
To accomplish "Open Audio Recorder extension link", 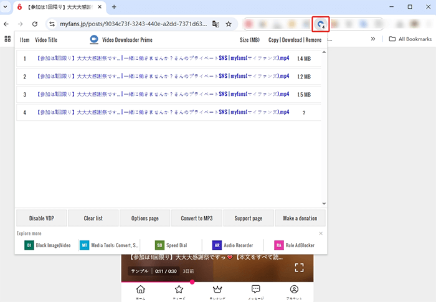I will click(x=232, y=245).
